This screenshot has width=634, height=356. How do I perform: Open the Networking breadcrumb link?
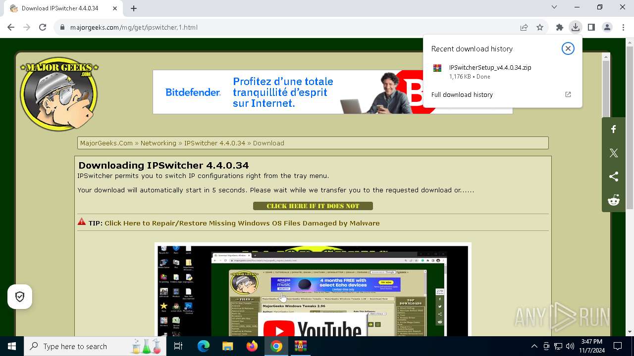click(x=158, y=143)
